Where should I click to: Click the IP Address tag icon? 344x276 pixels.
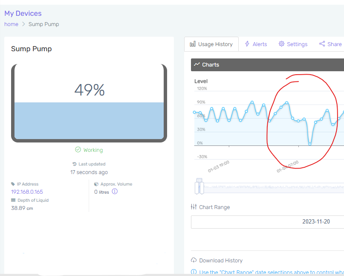13,184
